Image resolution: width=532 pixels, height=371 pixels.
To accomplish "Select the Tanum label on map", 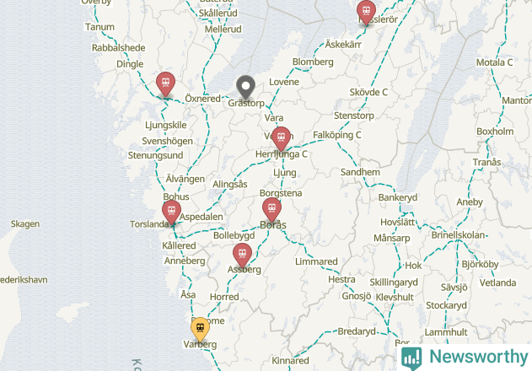I will point(99,27).
